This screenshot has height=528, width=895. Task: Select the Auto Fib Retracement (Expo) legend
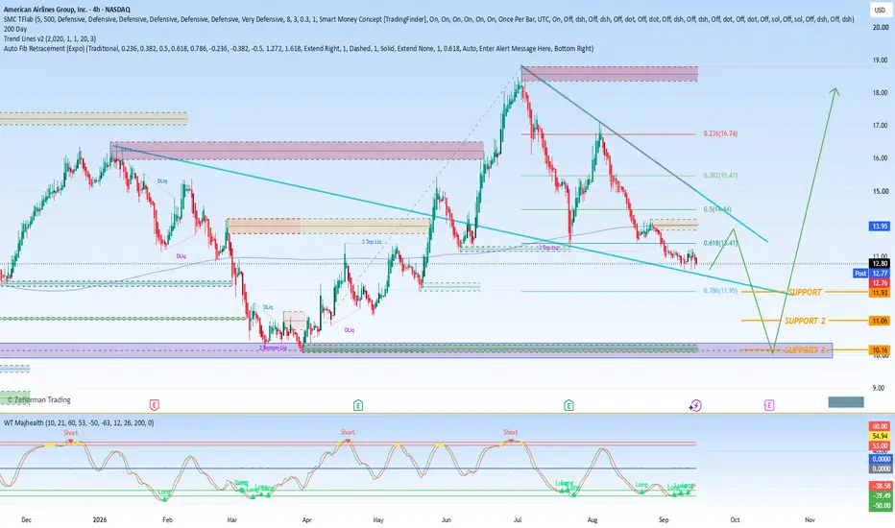point(299,49)
